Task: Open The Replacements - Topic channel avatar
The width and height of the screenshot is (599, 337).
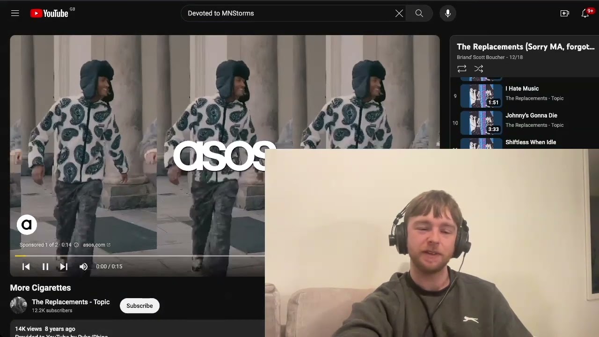Action: point(19,305)
